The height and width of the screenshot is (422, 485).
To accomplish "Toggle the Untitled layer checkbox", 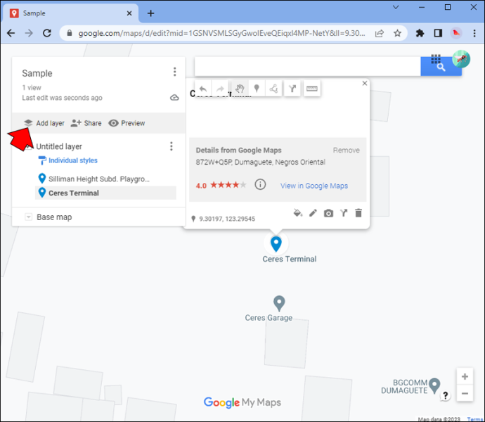I will click(28, 146).
